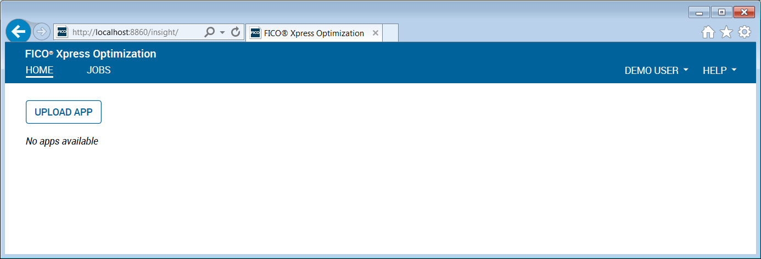This screenshot has height=259, width=761.
Task: Click the FICO Xpress Optimization header title
Action: coord(91,54)
